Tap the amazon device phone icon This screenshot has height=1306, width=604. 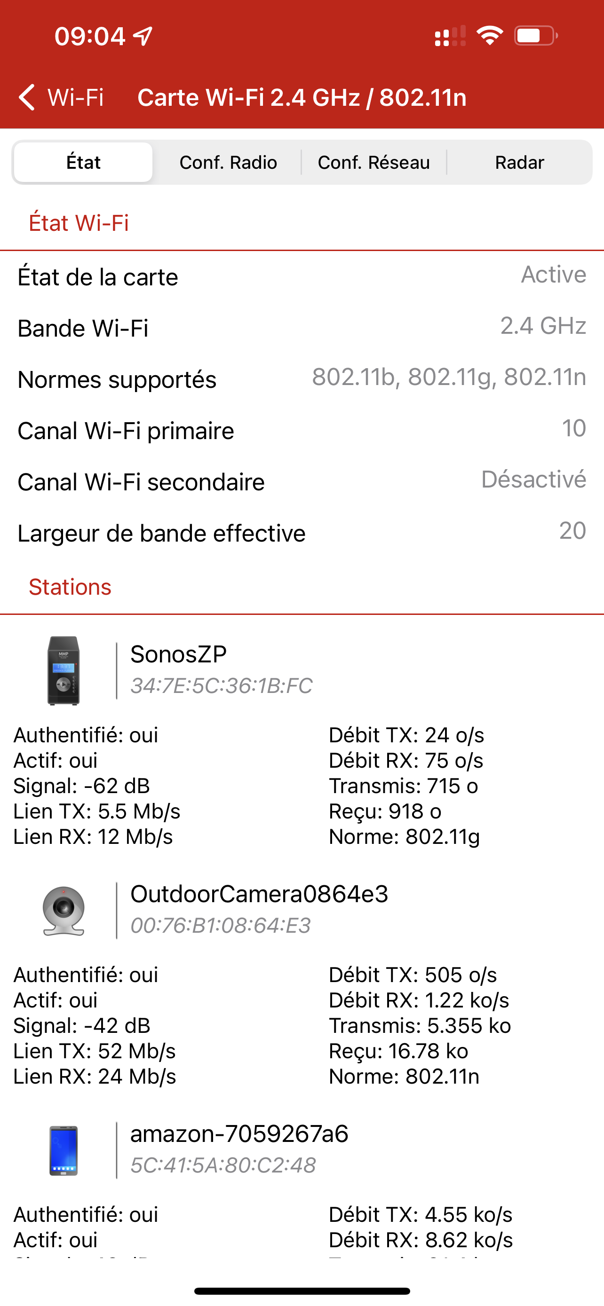(x=64, y=1150)
